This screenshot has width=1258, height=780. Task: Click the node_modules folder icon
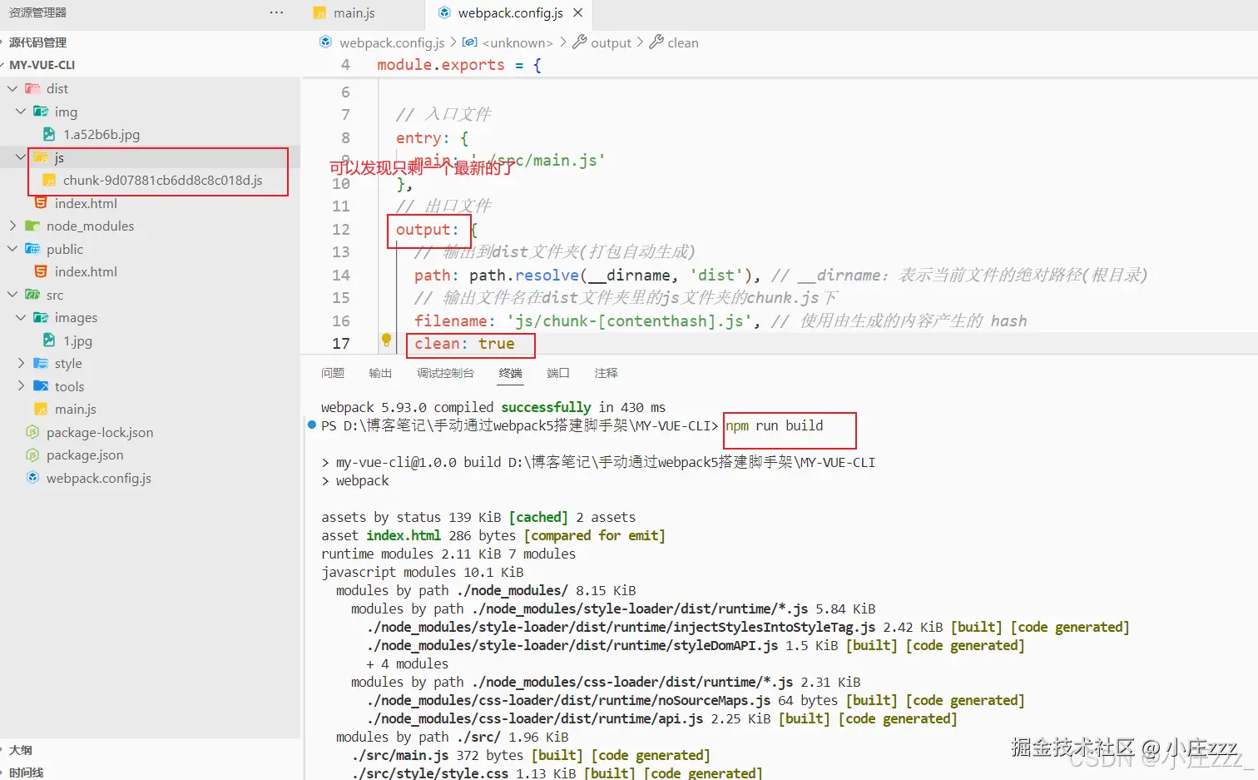pyautogui.click(x=32, y=226)
